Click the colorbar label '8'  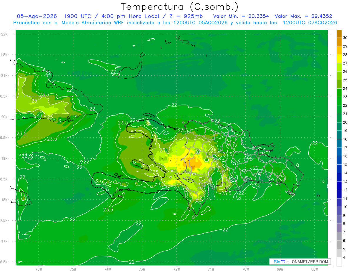click(x=344, y=224)
